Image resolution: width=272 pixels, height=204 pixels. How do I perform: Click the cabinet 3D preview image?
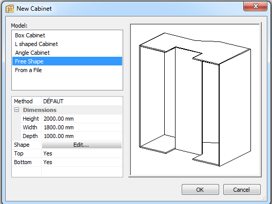point(195,100)
